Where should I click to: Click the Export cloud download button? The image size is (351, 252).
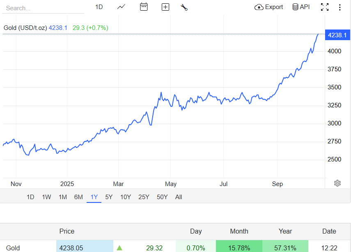(269, 7)
